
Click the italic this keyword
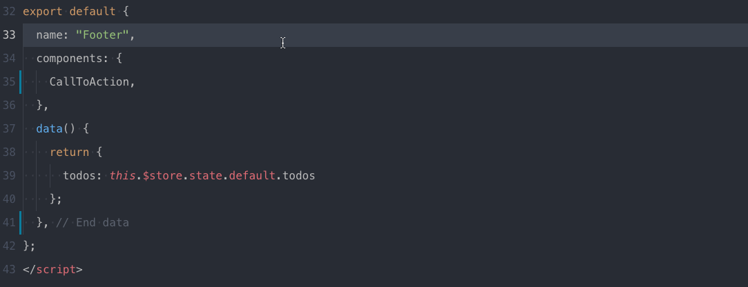point(122,175)
